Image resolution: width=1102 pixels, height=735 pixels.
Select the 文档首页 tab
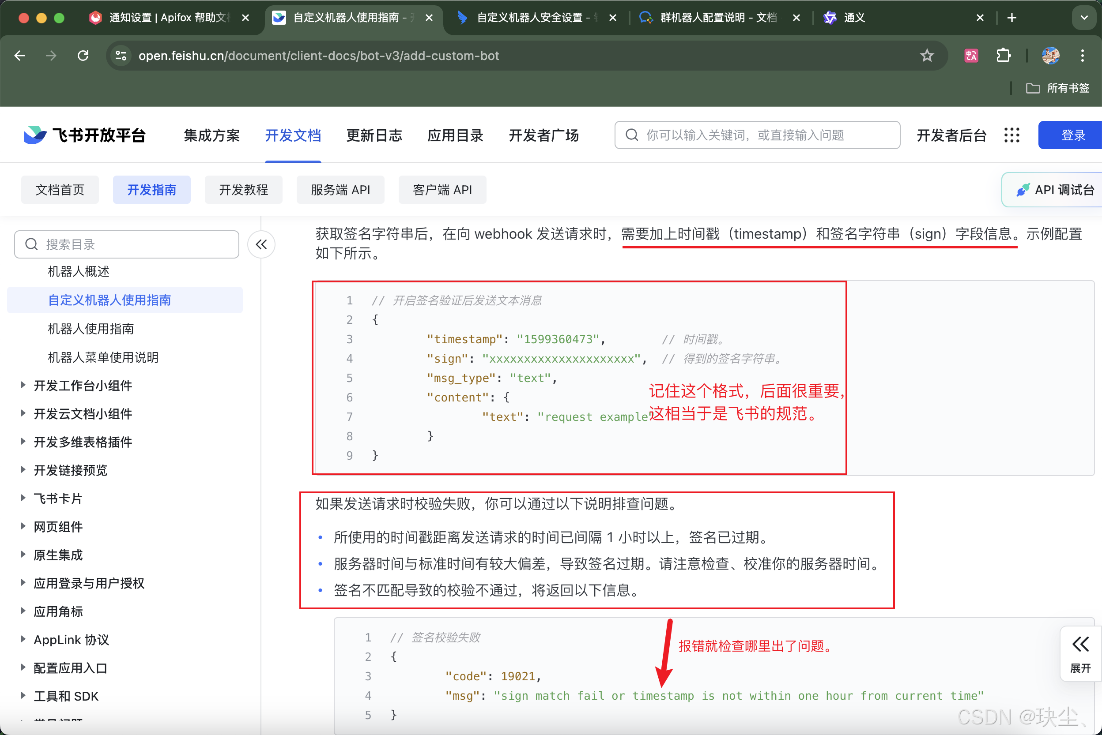point(60,190)
